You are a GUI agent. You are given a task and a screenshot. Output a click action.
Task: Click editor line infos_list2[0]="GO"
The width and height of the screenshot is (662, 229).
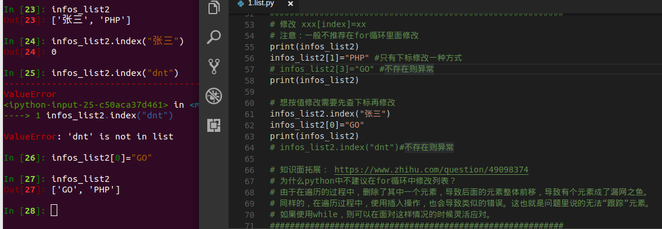[317, 125]
